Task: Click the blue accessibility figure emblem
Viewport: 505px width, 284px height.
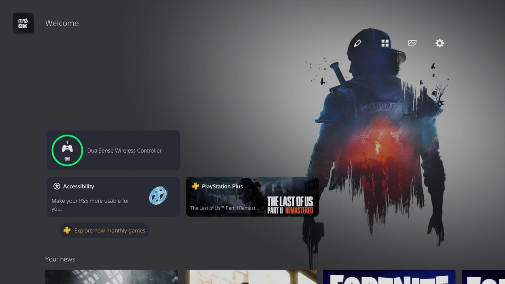Action: coord(158,196)
